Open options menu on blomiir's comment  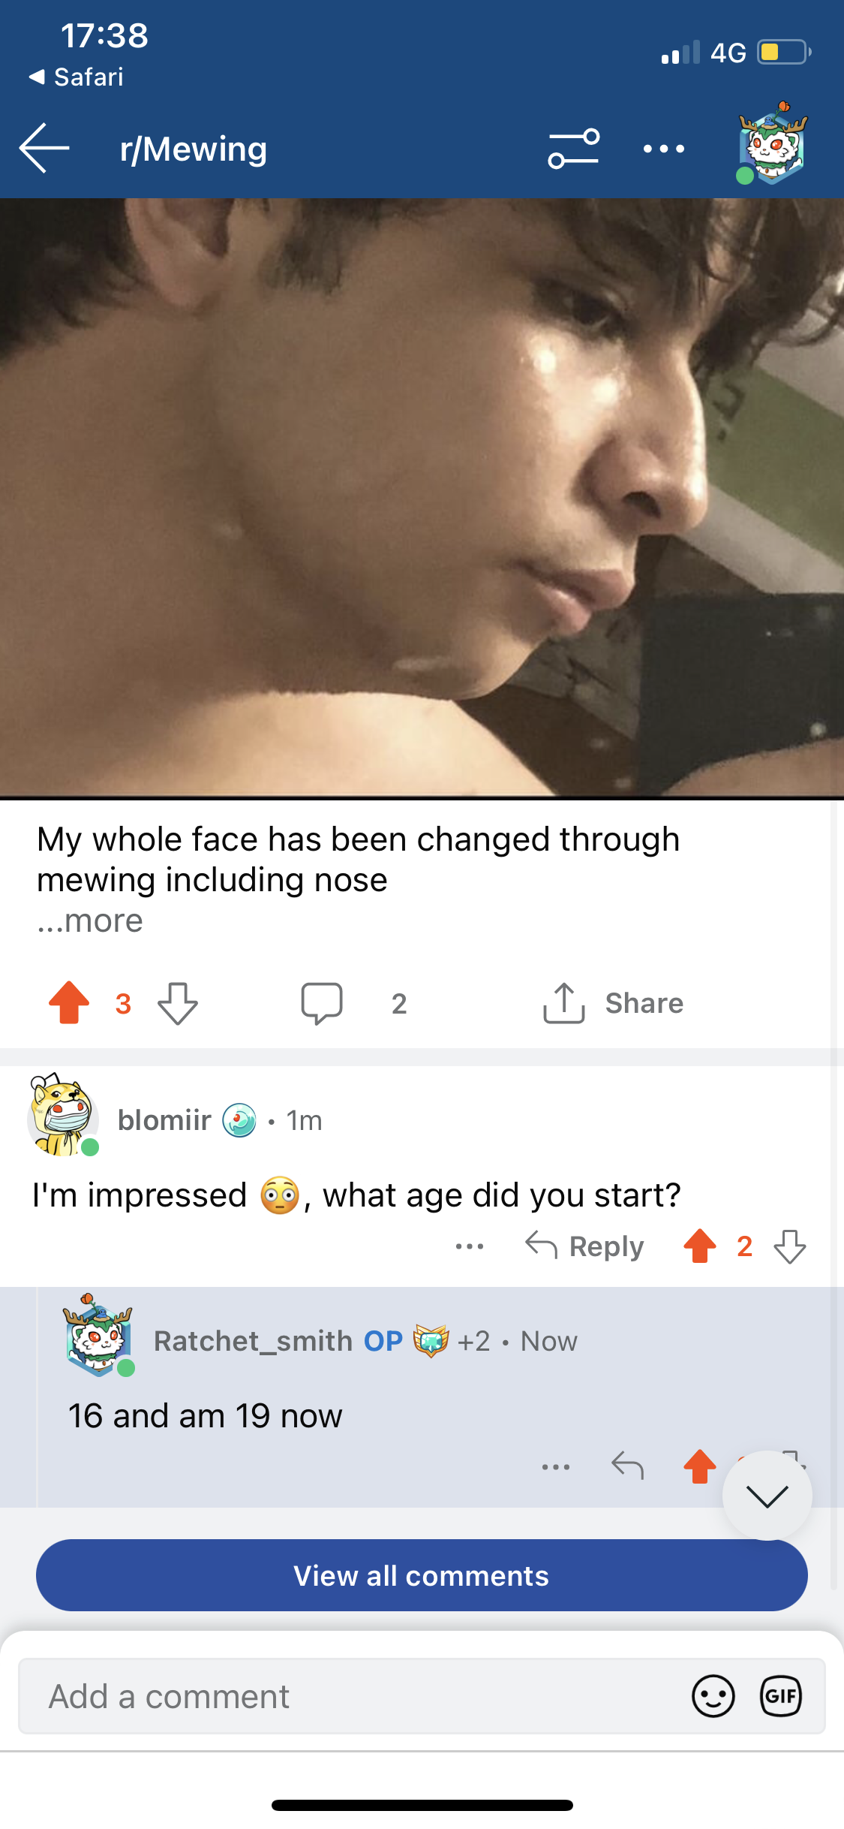point(470,1246)
